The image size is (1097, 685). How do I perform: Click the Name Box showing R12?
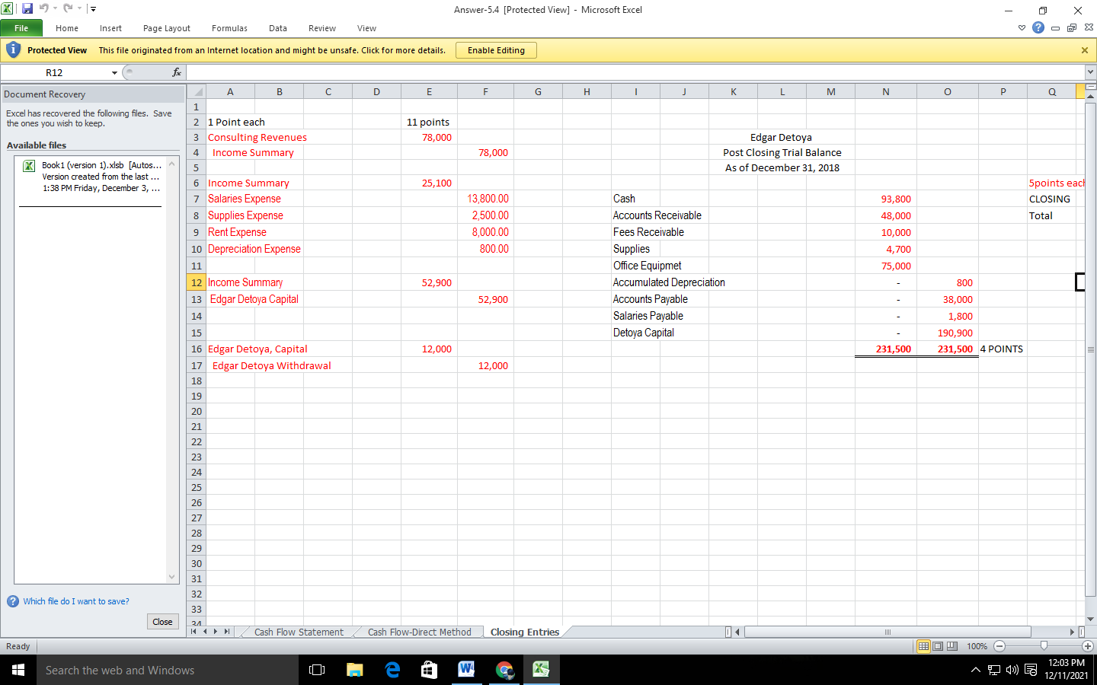[54, 73]
